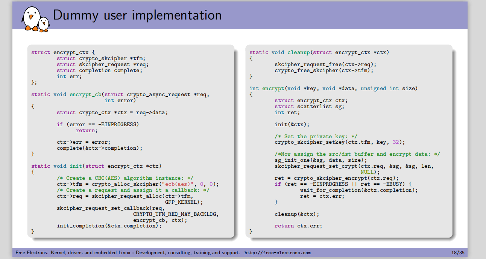Select the 'if (error == -EINPROGRESS)' line
The image size is (486, 259).
[x=98, y=125]
